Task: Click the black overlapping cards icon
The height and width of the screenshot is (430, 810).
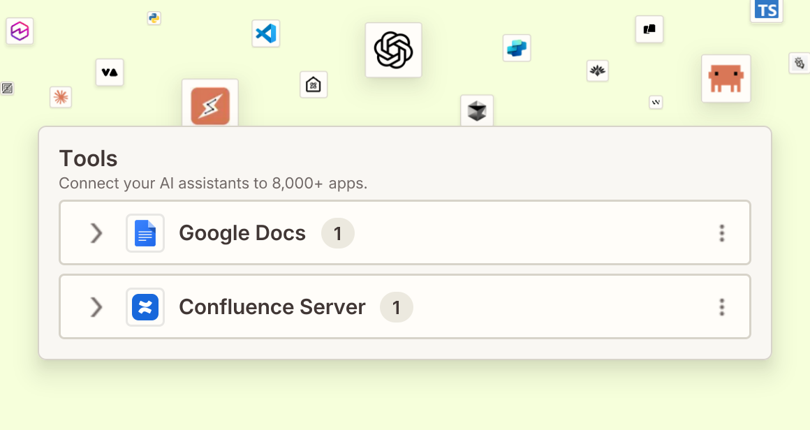Action: pos(649,29)
